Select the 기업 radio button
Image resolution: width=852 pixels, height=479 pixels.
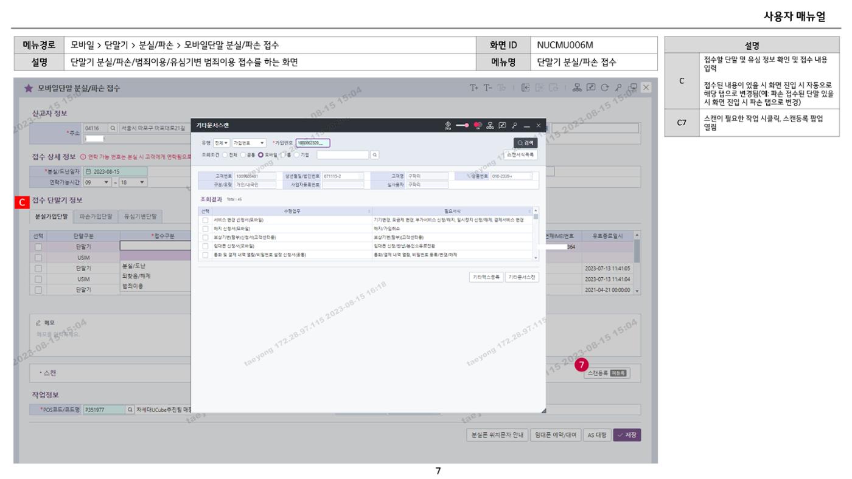[x=297, y=155]
